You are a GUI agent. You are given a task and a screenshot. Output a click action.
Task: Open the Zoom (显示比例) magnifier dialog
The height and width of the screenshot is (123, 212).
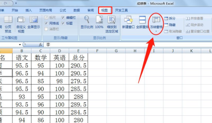pos(87,22)
